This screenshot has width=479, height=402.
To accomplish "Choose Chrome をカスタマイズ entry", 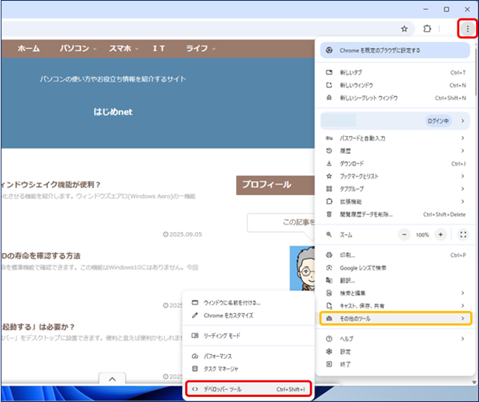I will (x=249, y=316).
